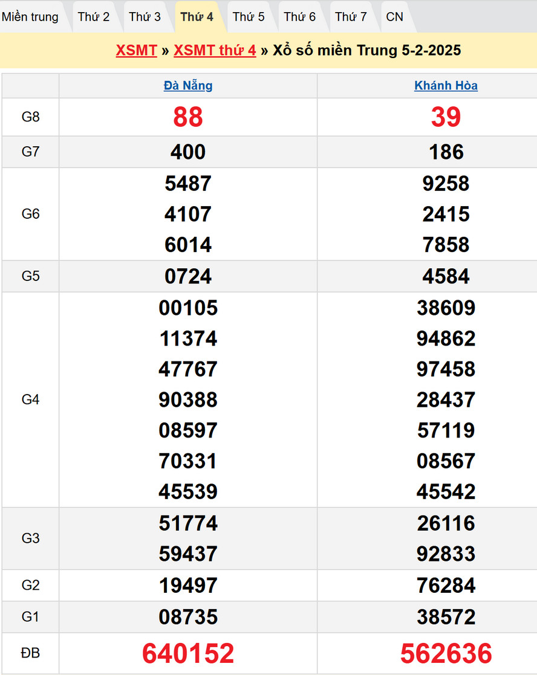Select the Thứ 3 tab

click(145, 16)
